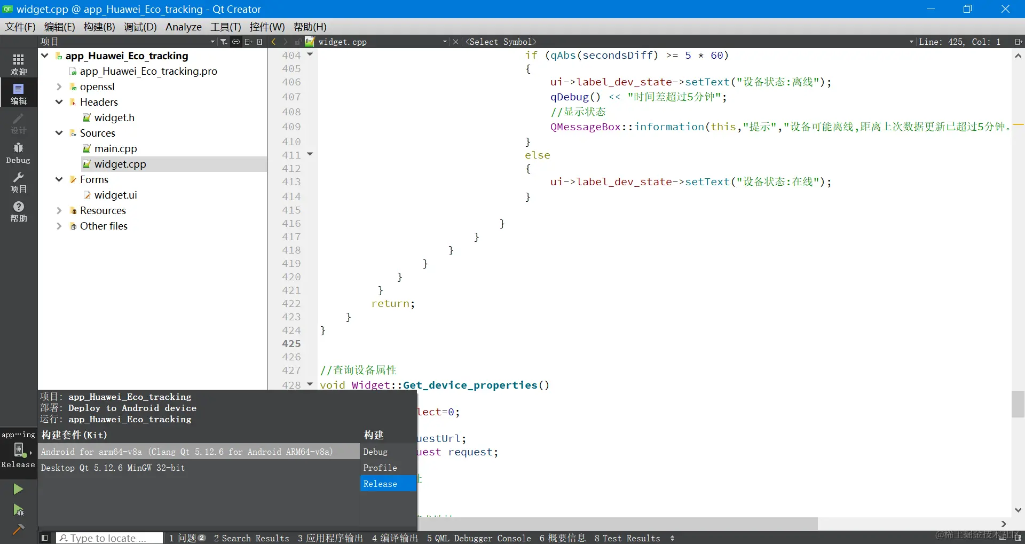Start debugging with the run-debug icon
Screen dimensions: 1025x544
click(x=18, y=510)
